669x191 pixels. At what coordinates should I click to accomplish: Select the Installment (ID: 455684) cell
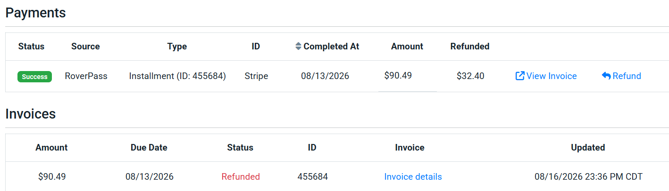click(177, 76)
